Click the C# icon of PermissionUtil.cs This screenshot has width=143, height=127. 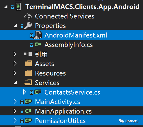28,120
